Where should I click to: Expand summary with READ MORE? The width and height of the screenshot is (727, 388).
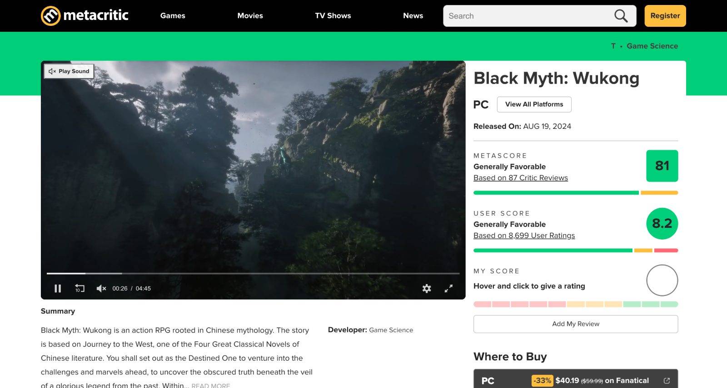point(211,386)
